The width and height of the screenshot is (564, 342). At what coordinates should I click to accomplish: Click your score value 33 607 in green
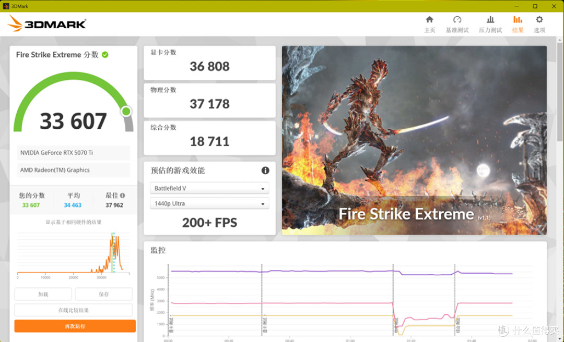click(x=31, y=205)
